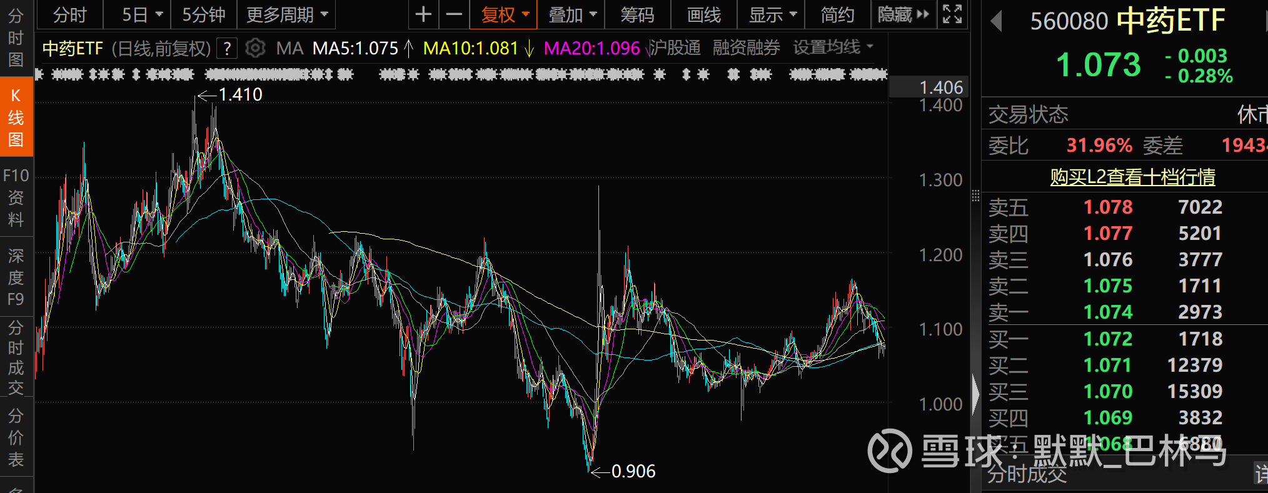This screenshot has height=493, width=1268.
Task: Click the 1.410 high price marker
Action: [240, 94]
